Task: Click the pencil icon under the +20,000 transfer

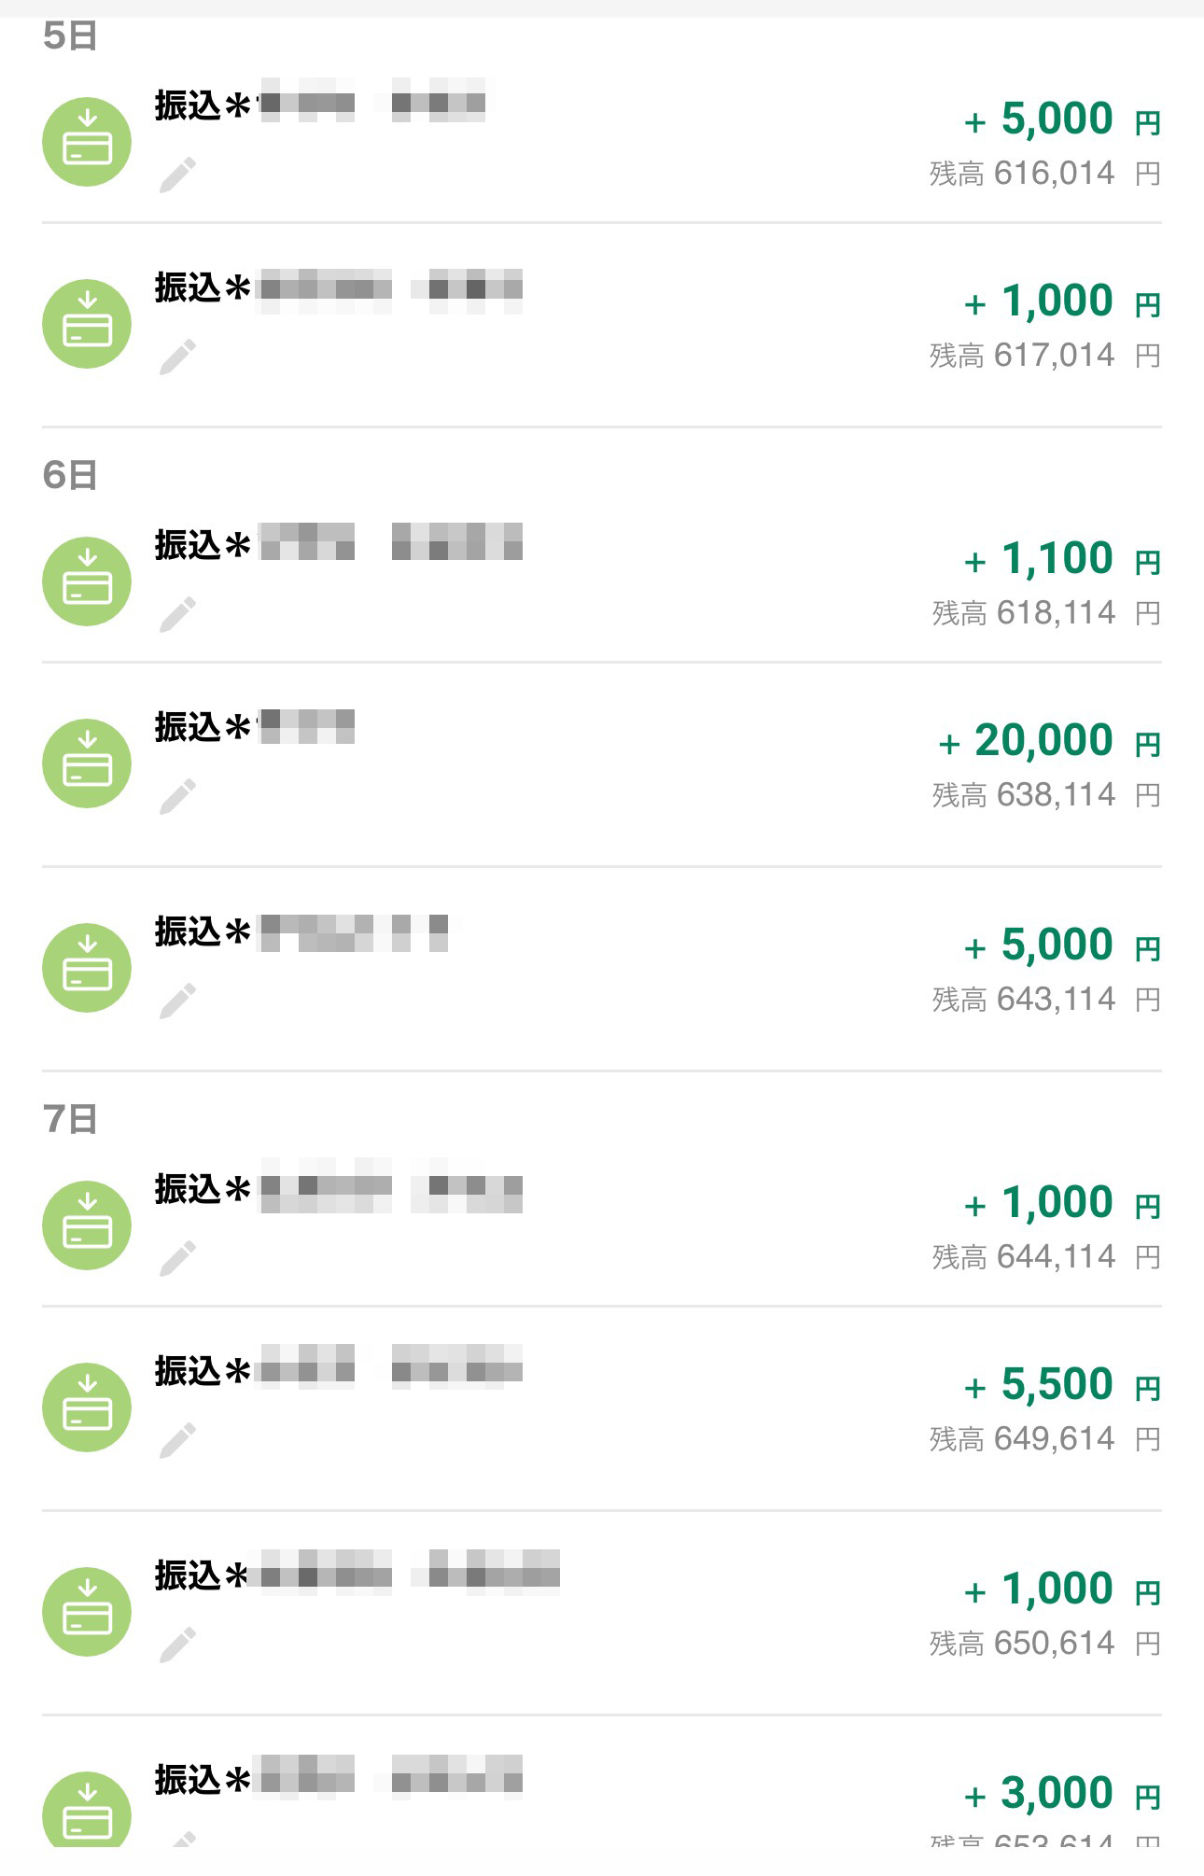Action: [177, 796]
